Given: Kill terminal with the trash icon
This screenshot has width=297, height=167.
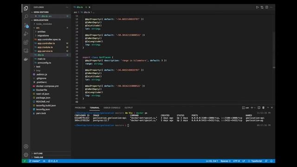Looking at the screenshot, I should coord(263,108).
